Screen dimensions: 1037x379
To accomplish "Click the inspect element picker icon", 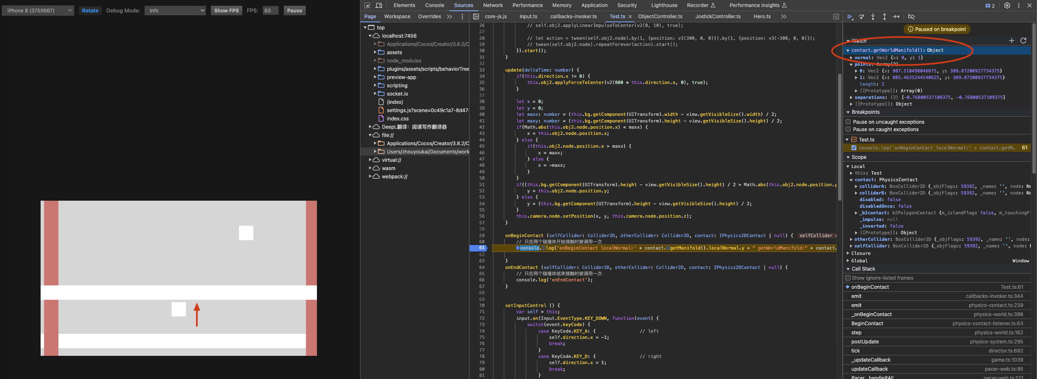I will click(367, 5).
